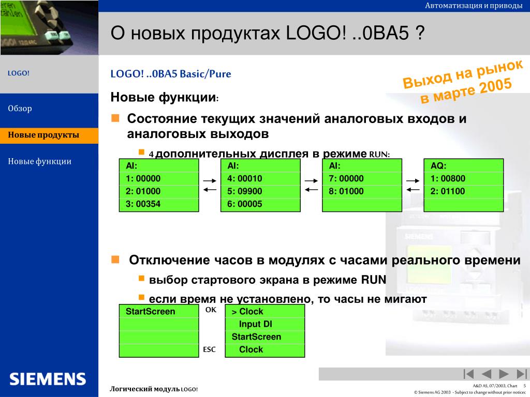Click the AQ: display header
This screenshot has width=530, height=397.
pos(438,166)
